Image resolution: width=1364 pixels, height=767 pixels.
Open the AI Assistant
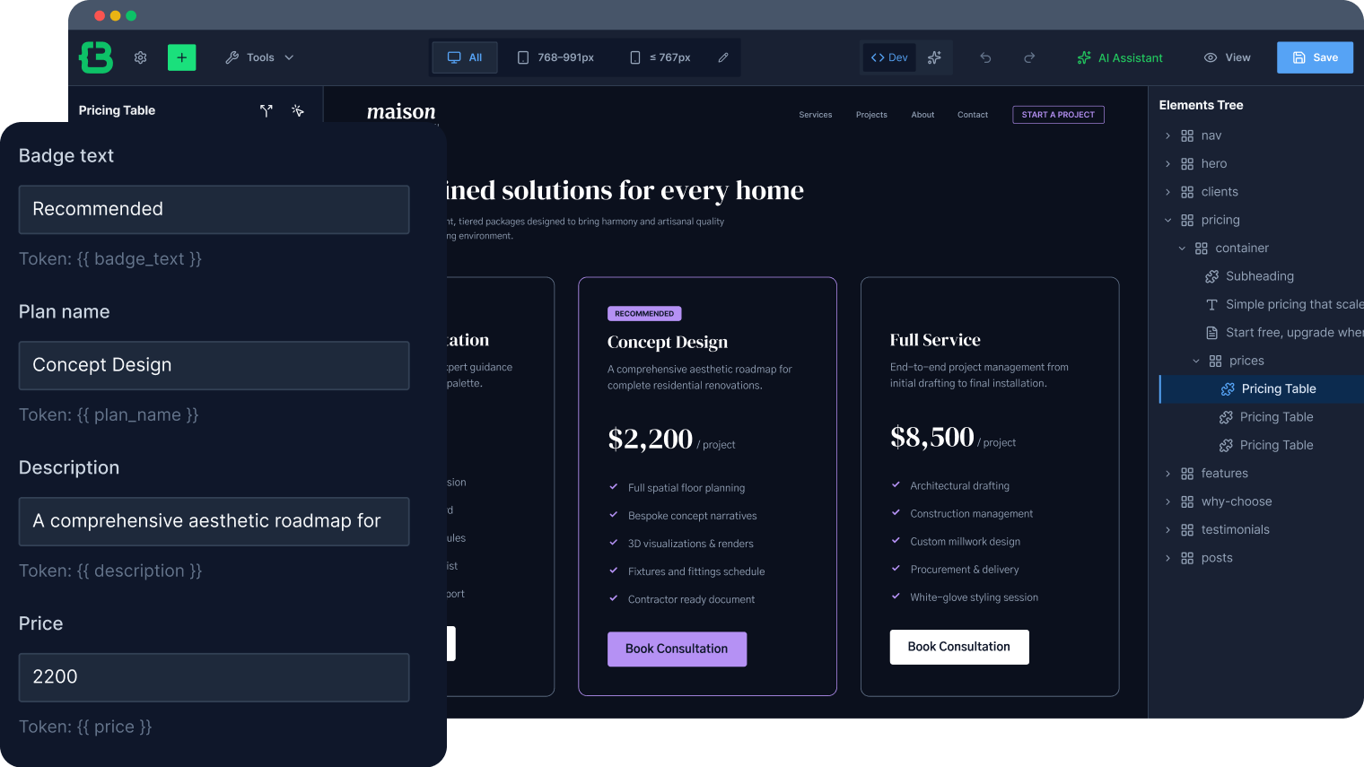(1120, 57)
